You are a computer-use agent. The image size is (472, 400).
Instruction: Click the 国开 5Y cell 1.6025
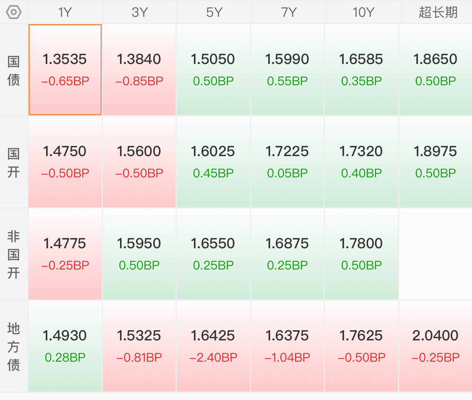point(213,162)
